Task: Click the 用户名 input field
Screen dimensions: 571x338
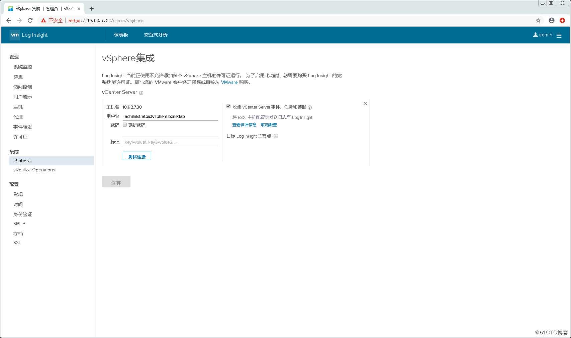Action: coord(170,116)
